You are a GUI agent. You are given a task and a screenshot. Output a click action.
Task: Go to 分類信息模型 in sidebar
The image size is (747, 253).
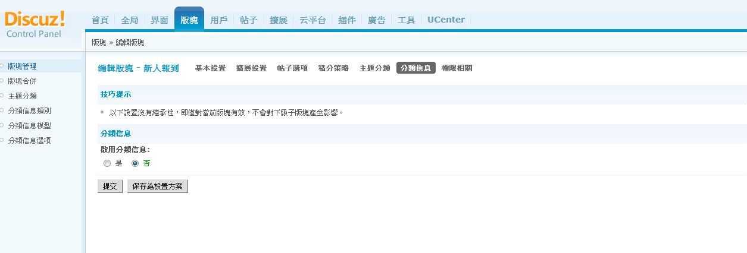click(30, 125)
